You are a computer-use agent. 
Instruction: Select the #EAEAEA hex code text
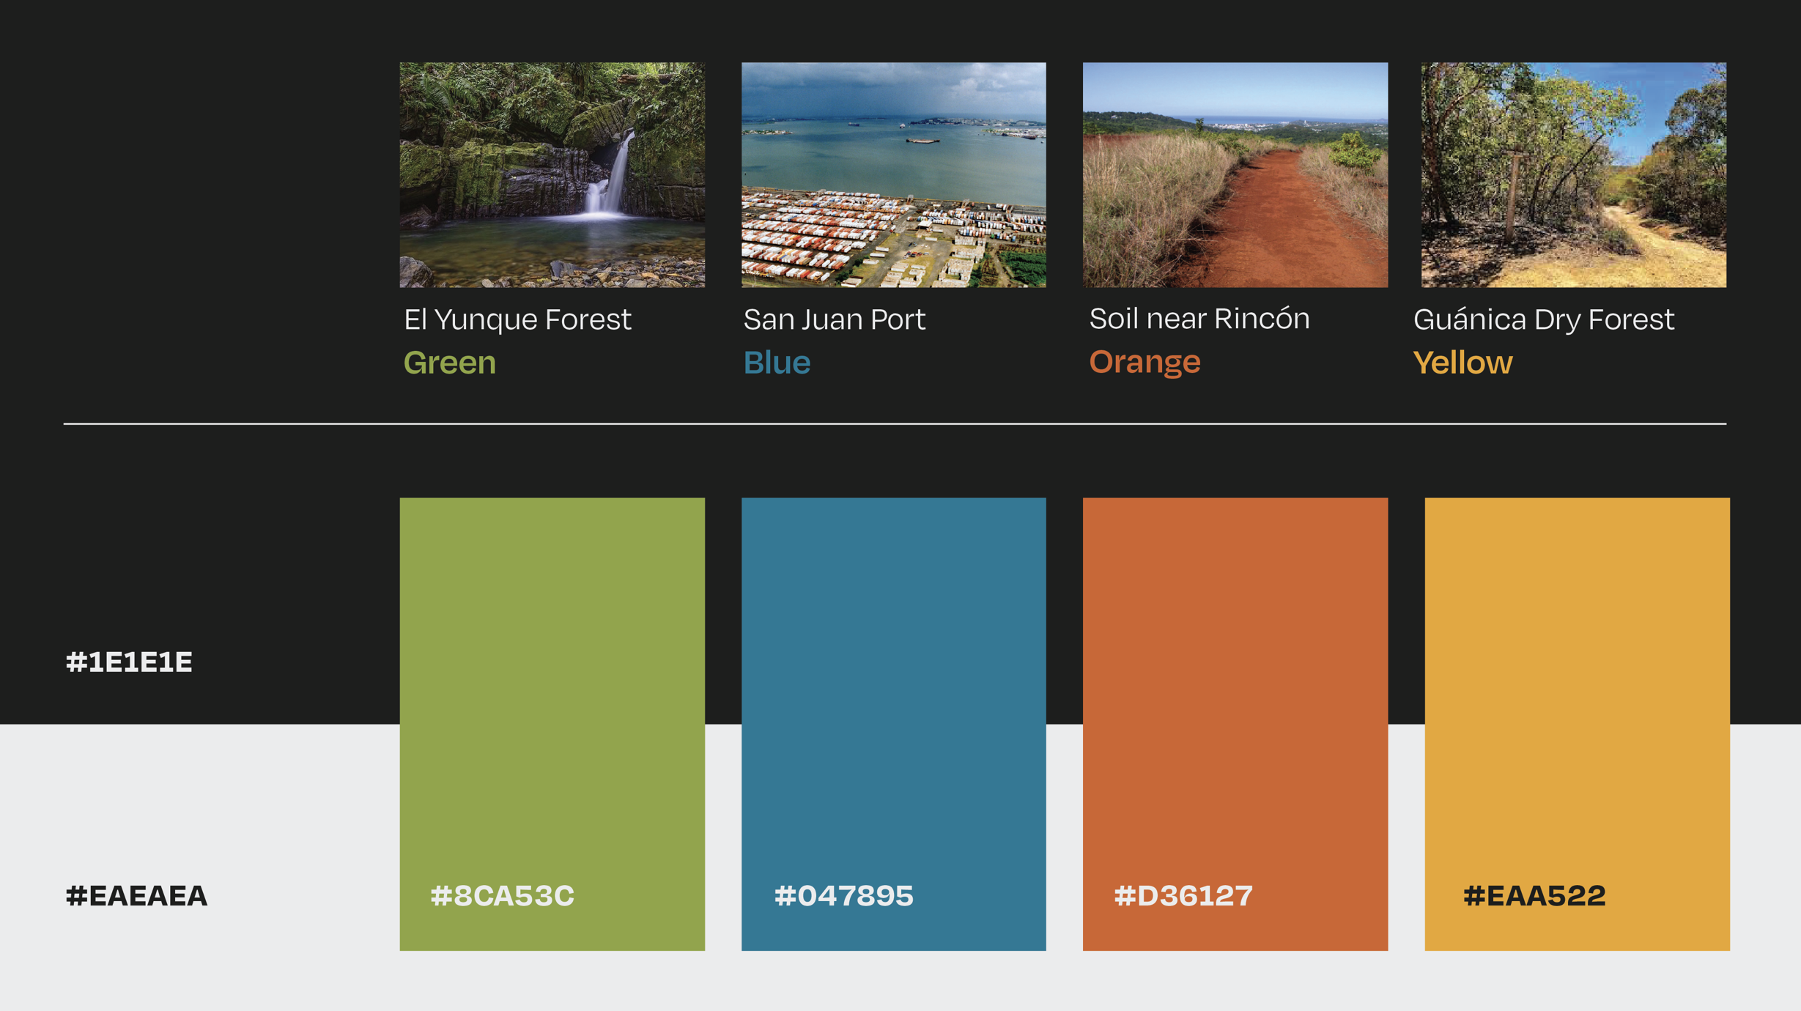136,896
